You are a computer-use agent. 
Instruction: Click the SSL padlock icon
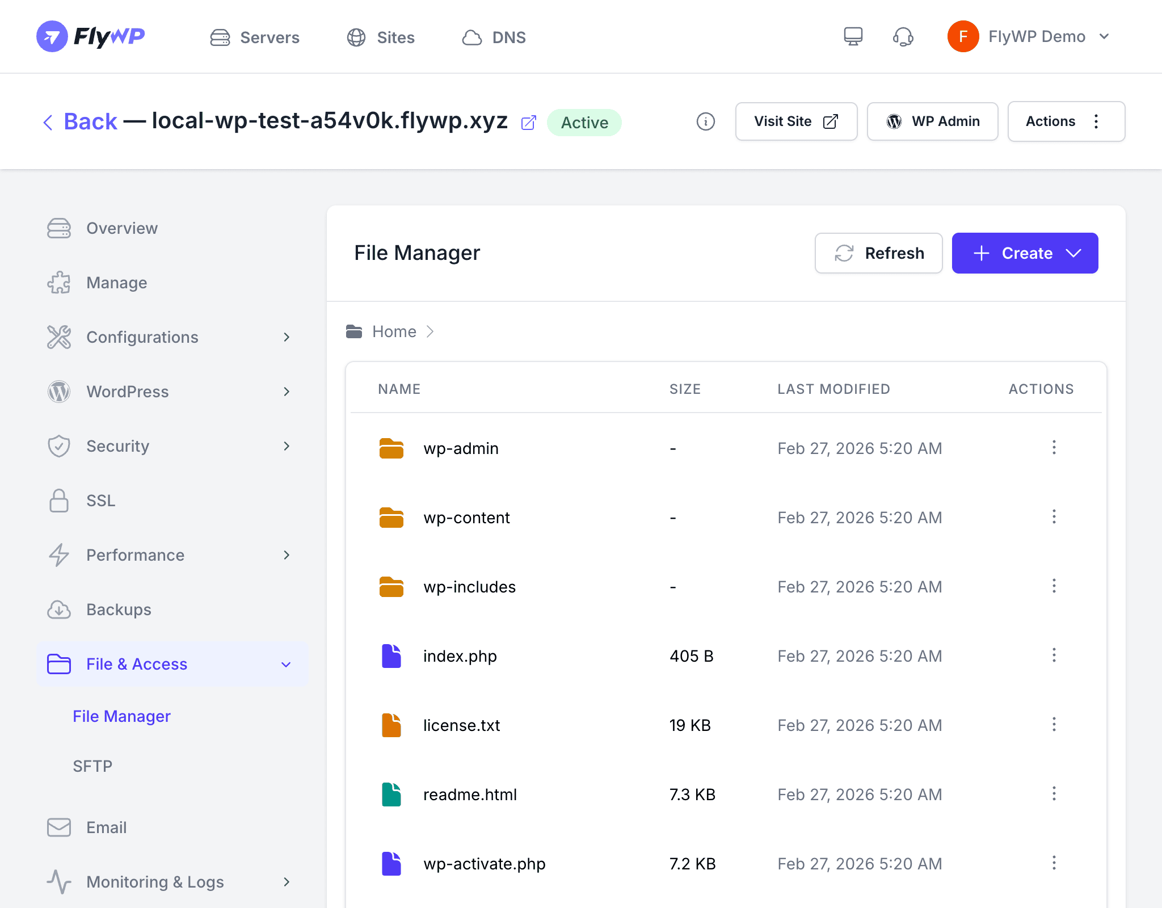tap(58, 501)
